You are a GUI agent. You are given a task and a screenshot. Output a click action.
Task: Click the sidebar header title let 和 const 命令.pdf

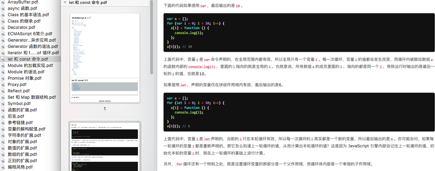(x=88, y=3)
